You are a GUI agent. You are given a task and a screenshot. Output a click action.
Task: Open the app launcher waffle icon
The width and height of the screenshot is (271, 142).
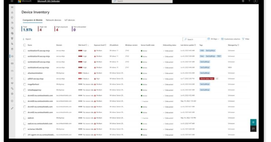12,1
